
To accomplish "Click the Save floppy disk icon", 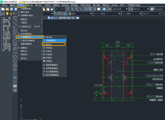I will click(x=12, y=9).
